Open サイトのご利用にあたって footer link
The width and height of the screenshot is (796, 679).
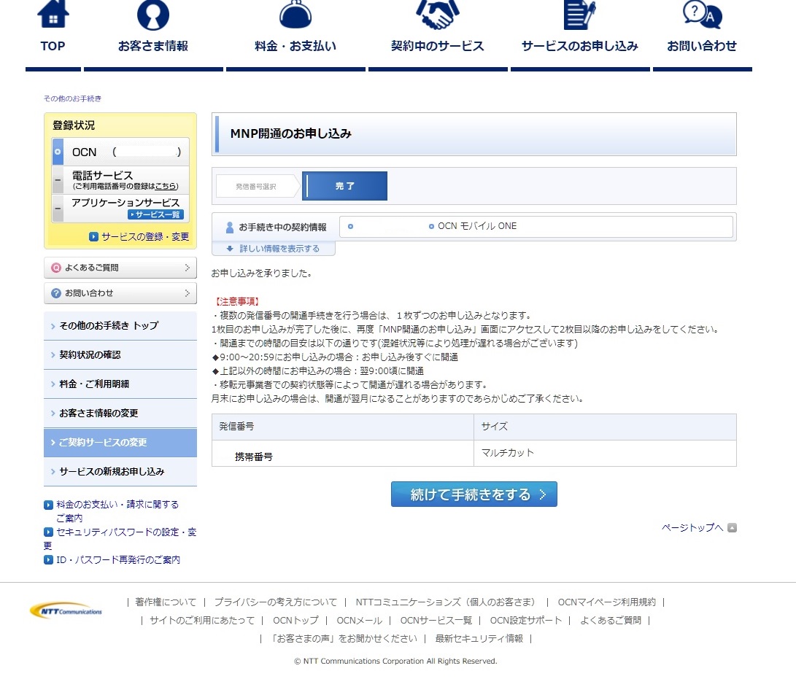coord(202,621)
